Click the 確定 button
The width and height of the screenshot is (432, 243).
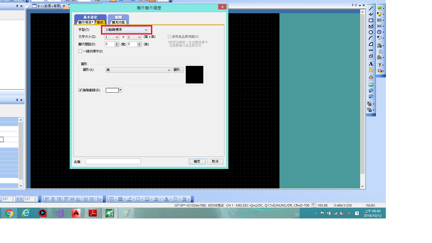(197, 161)
